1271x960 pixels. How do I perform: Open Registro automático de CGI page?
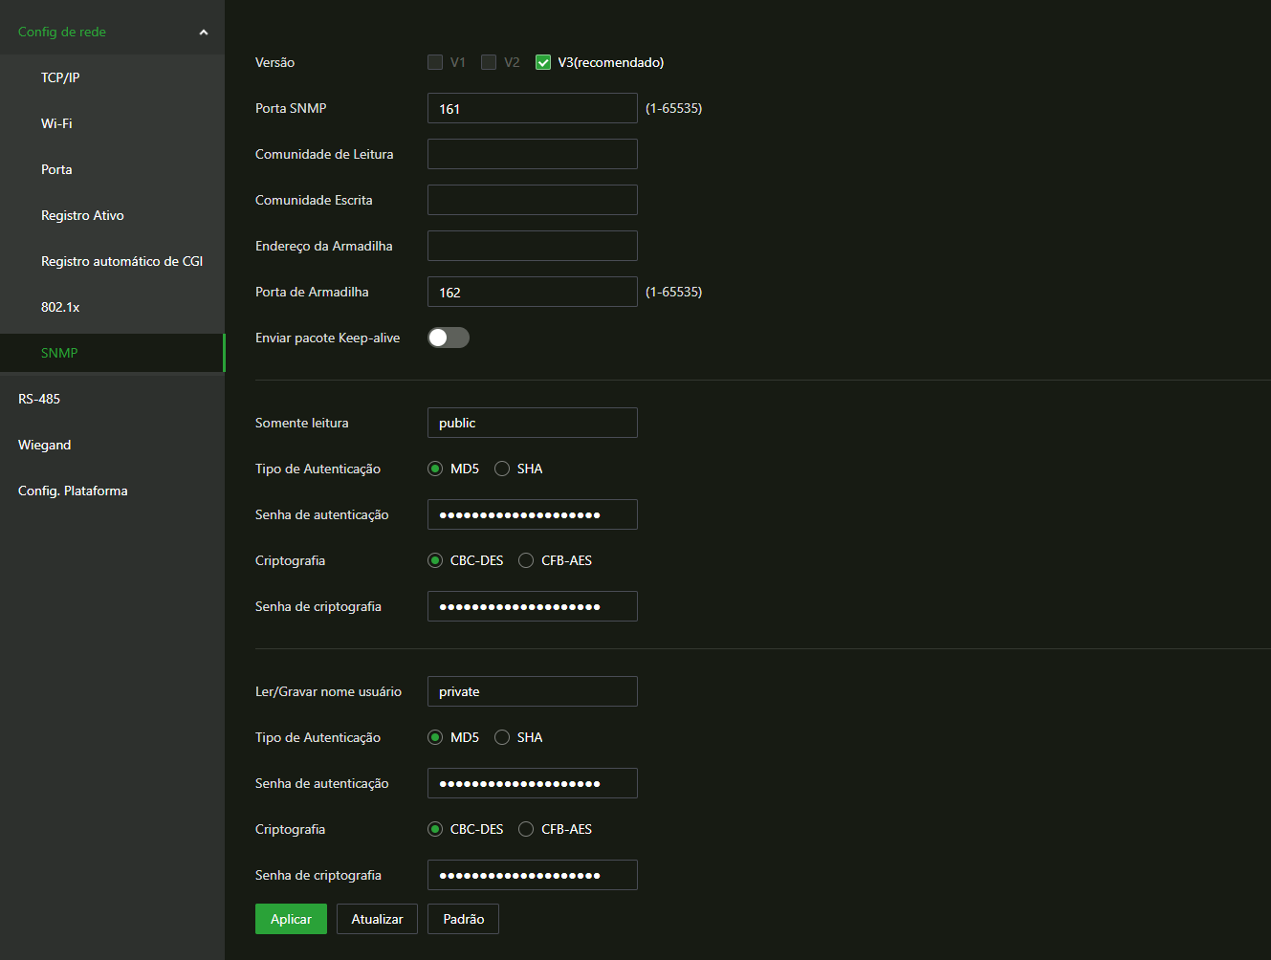pyautogui.click(x=121, y=261)
